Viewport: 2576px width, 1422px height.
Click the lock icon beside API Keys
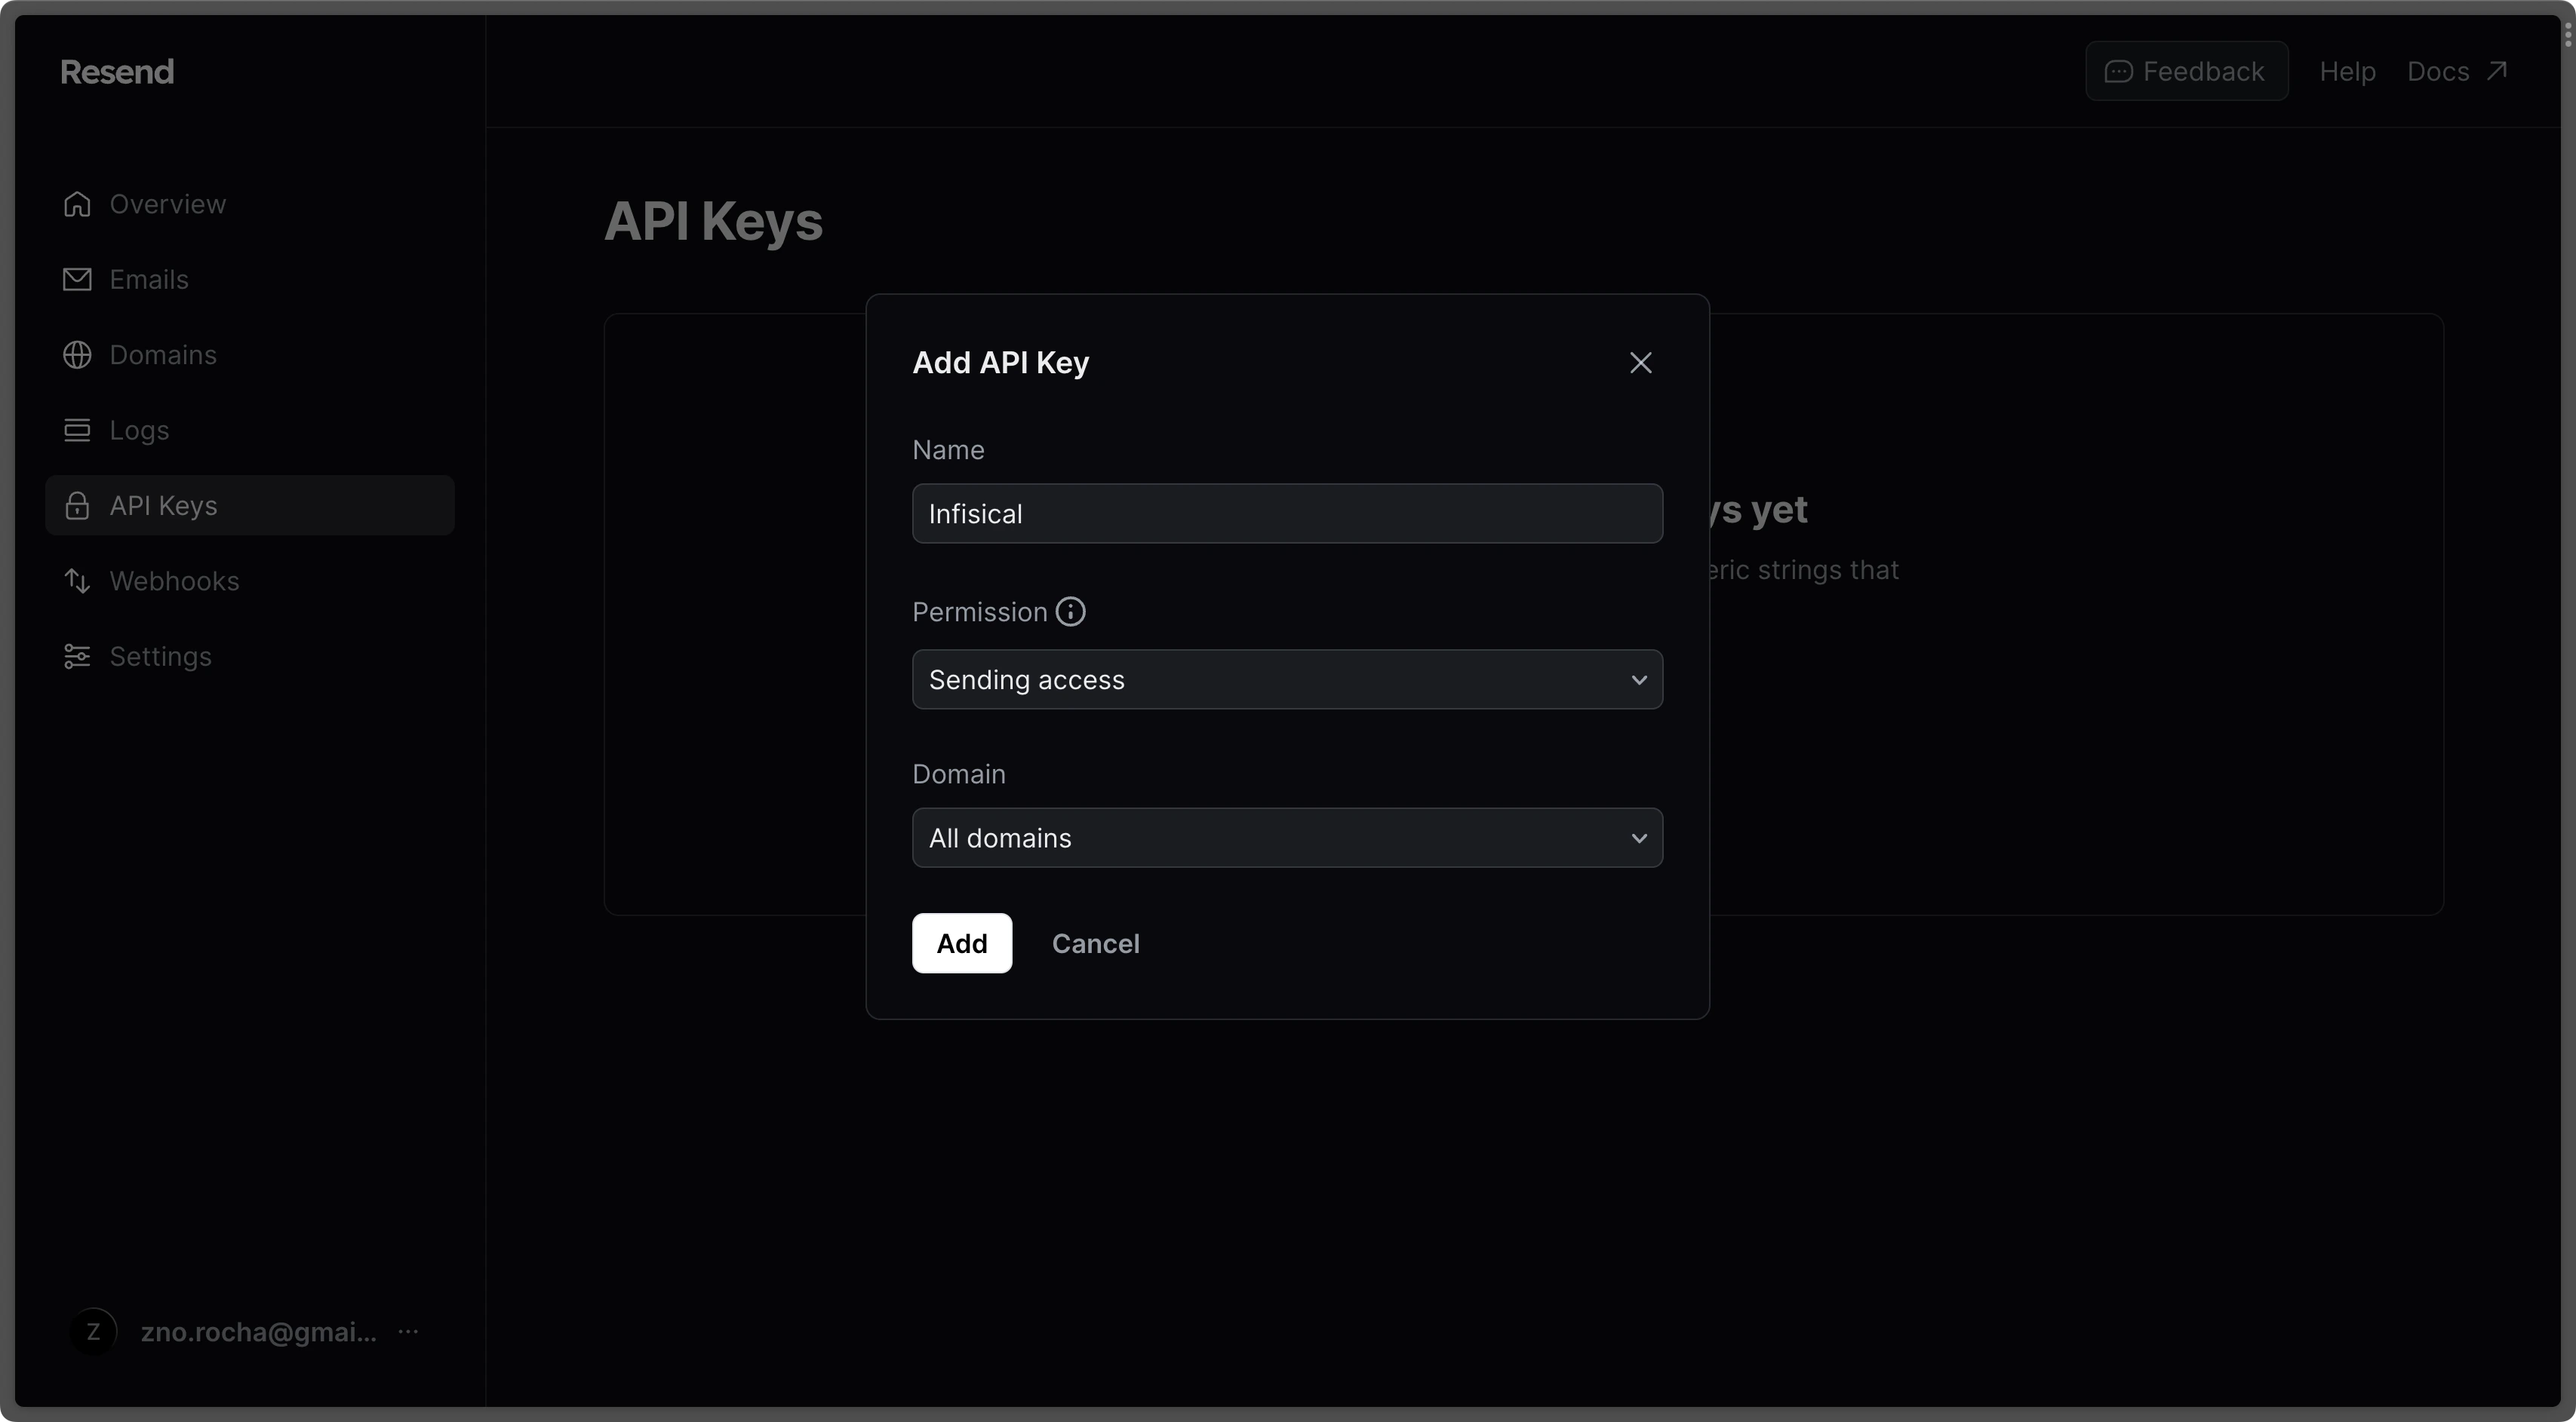click(77, 504)
